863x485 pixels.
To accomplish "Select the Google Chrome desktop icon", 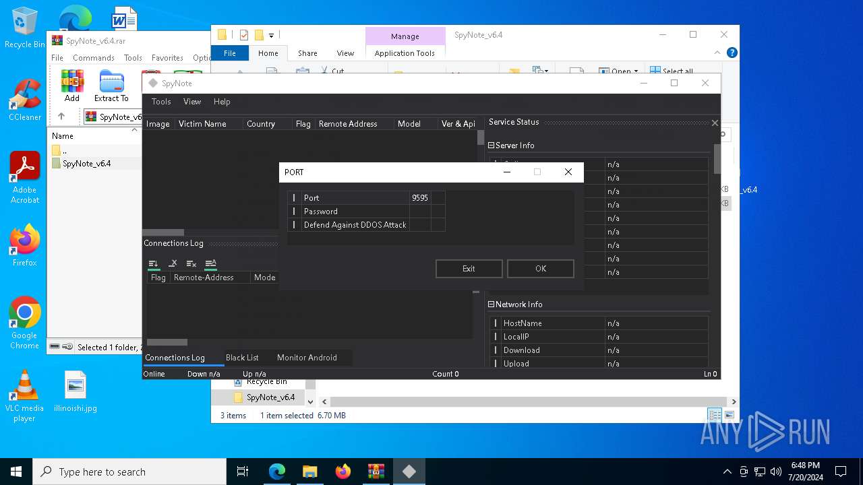I will (x=25, y=323).
